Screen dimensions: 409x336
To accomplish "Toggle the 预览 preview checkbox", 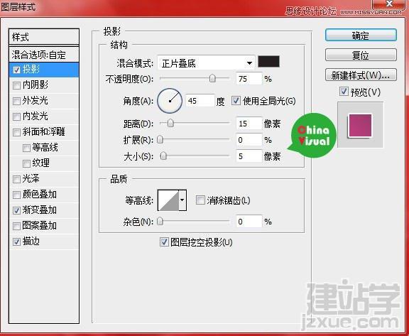I will pos(344,92).
